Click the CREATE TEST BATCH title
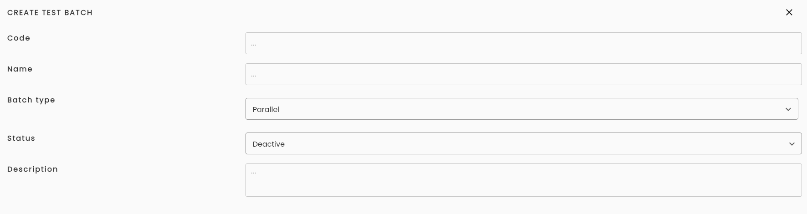The image size is (807, 214). point(50,13)
